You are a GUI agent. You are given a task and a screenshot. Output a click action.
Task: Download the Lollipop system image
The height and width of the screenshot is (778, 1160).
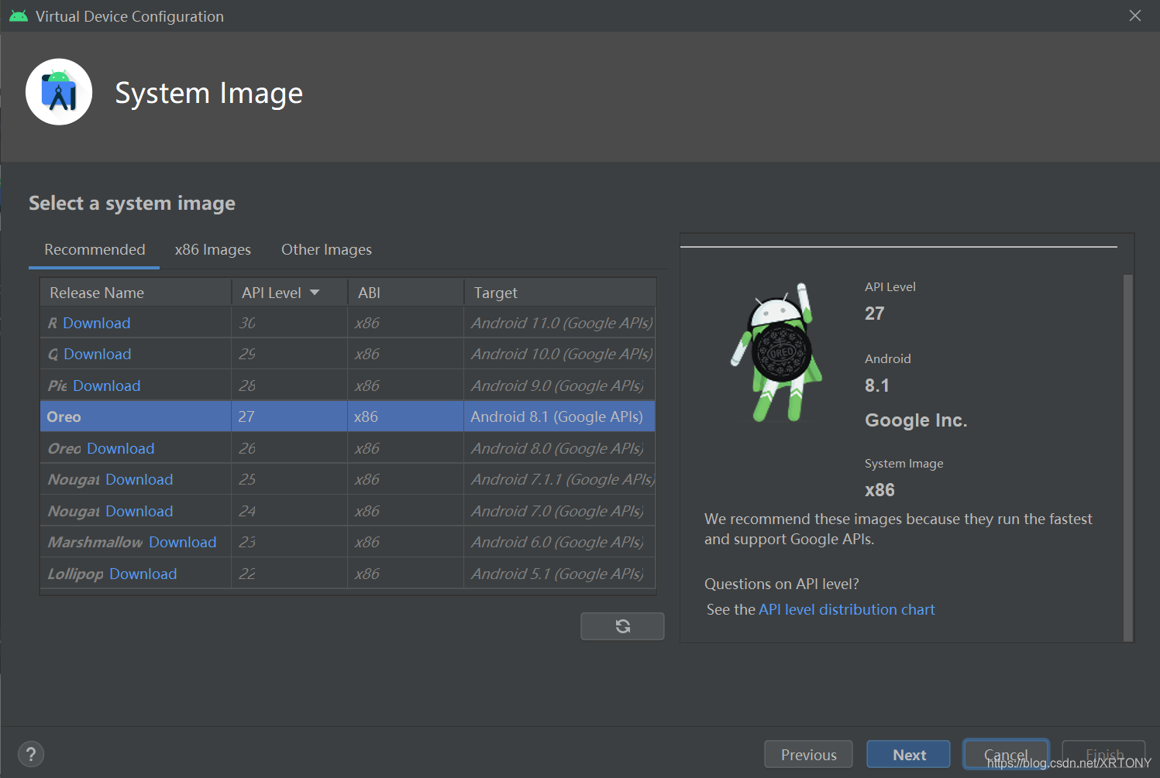143,574
